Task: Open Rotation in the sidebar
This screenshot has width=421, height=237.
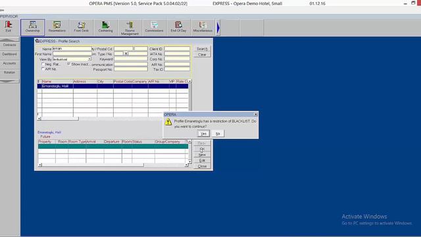Action: (x=9, y=72)
